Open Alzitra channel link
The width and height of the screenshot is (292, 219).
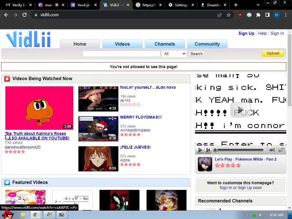pos(125,160)
